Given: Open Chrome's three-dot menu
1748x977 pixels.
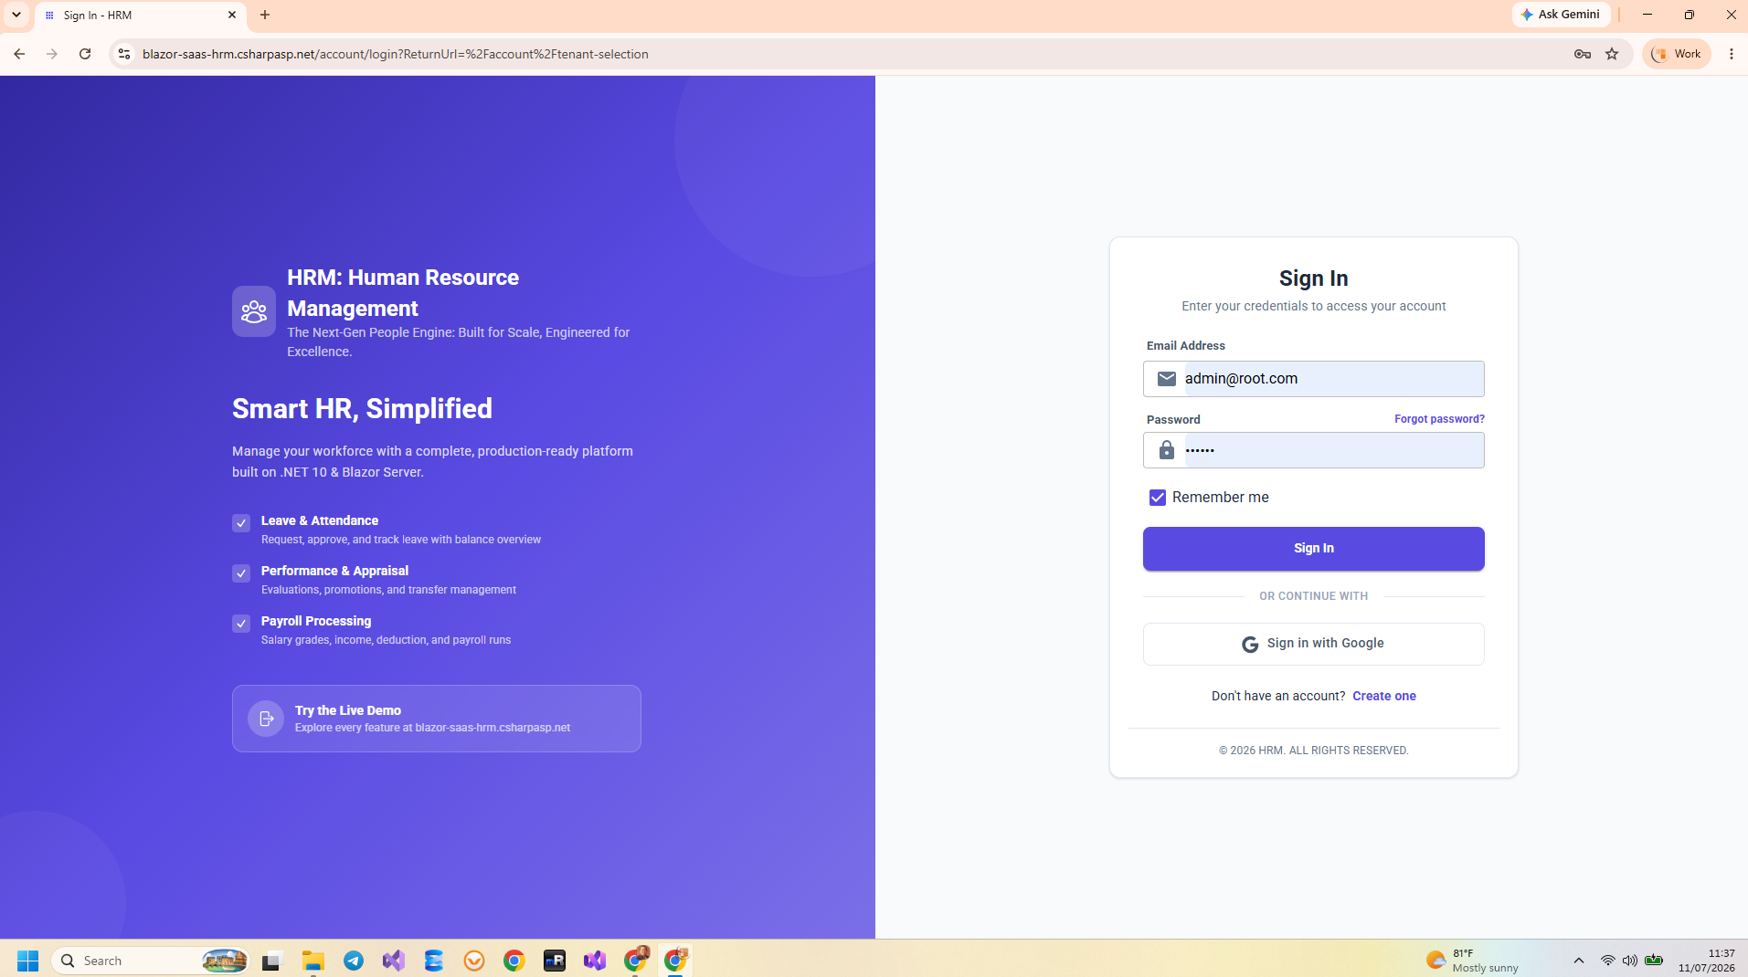Looking at the screenshot, I should pos(1732,54).
